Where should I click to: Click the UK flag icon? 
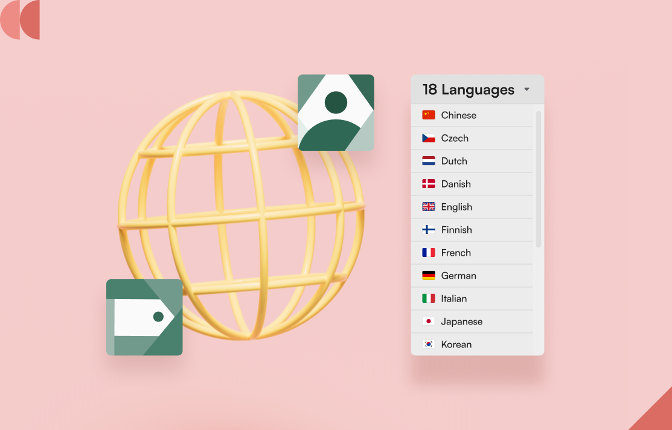pos(429,207)
